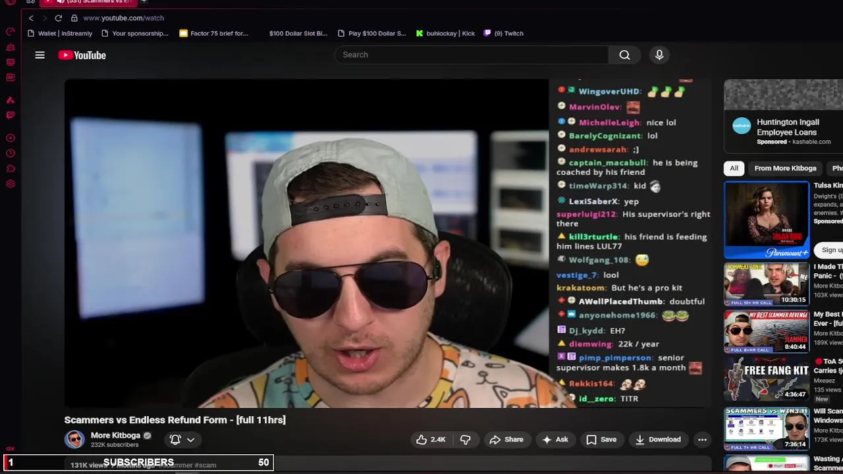Save the video to a playlist
Image resolution: width=843 pixels, height=474 pixels.
[601, 440]
